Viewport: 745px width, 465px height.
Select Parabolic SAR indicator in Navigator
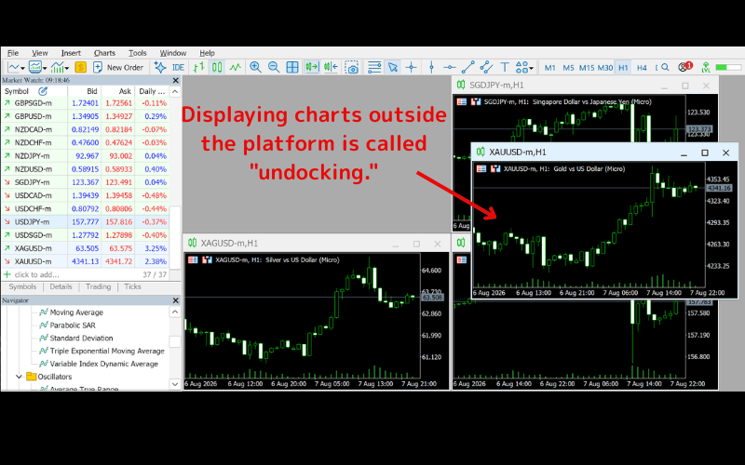pyautogui.click(x=73, y=325)
